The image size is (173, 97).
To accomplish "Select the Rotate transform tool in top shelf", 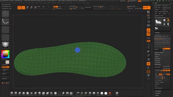I will click(35, 8).
